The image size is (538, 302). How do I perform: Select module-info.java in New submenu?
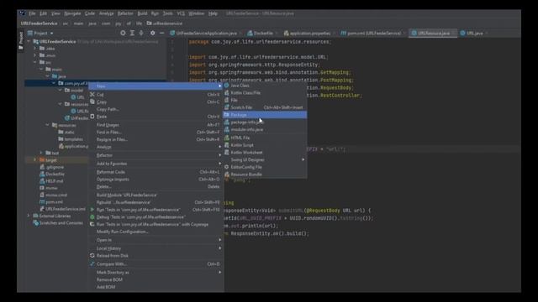(265, 129)
